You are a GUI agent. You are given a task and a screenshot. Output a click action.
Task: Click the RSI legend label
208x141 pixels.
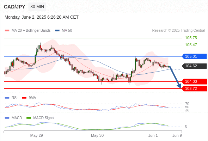(14, 98)
